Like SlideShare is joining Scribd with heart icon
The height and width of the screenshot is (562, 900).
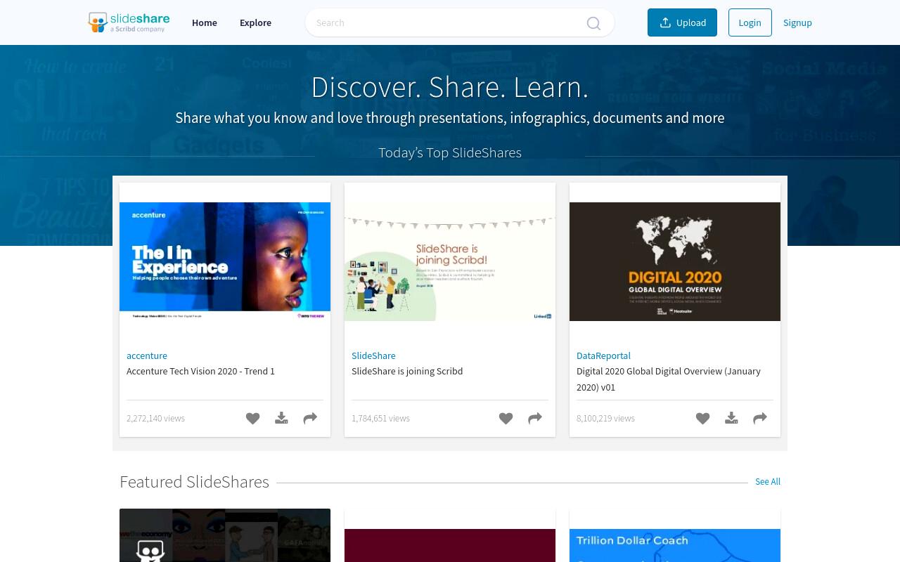tap(506, 418)
